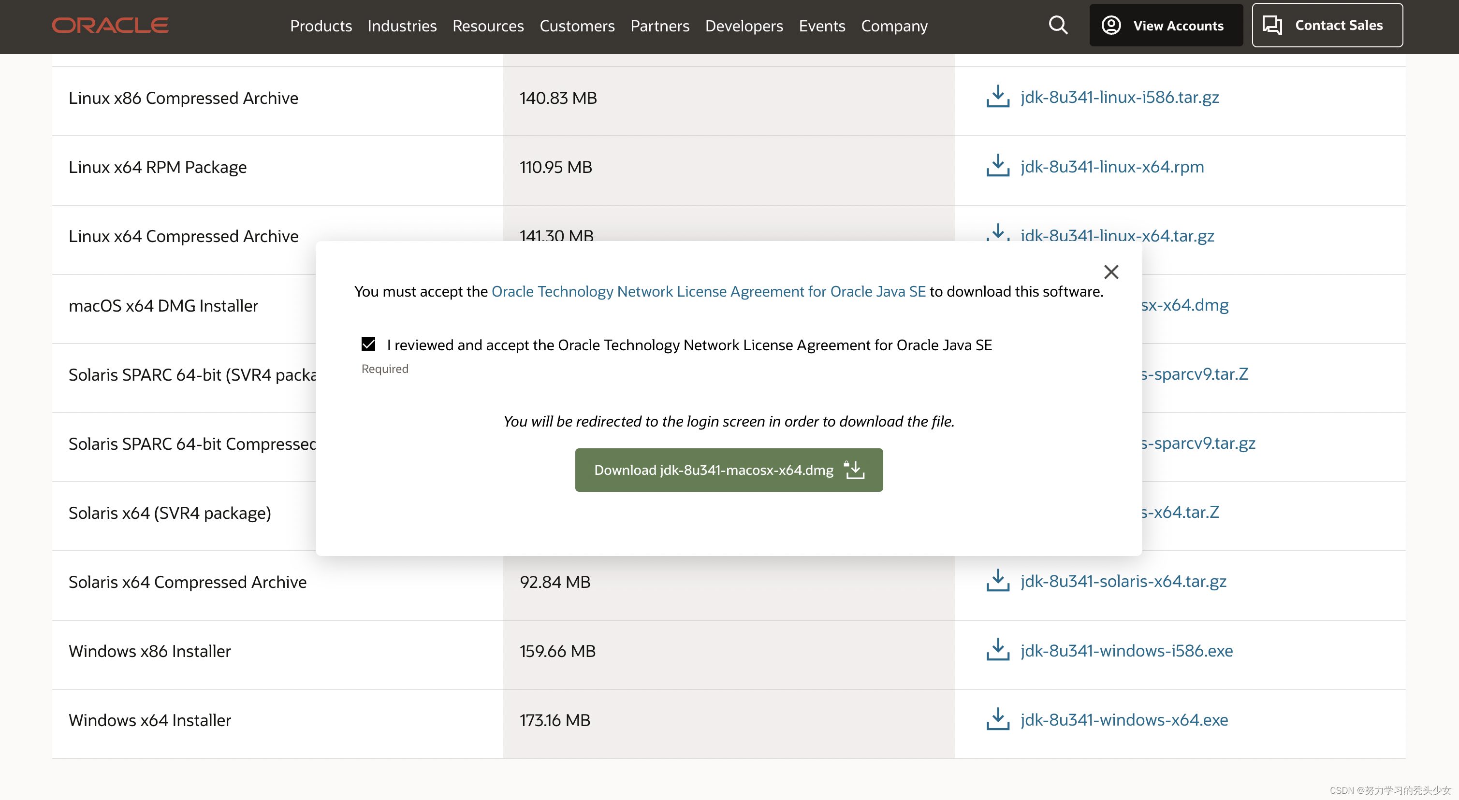Click the Contact Sales button
Viewport: 1459px width, 800px height.
pyautogui.click(x=1327, y=26)
